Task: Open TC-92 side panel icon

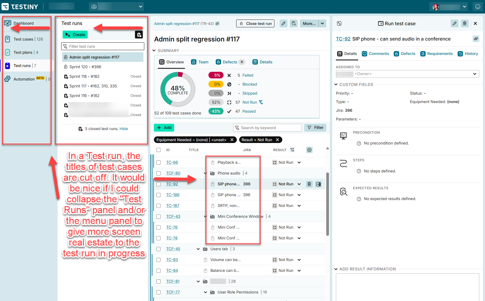Action: point(318,184)
